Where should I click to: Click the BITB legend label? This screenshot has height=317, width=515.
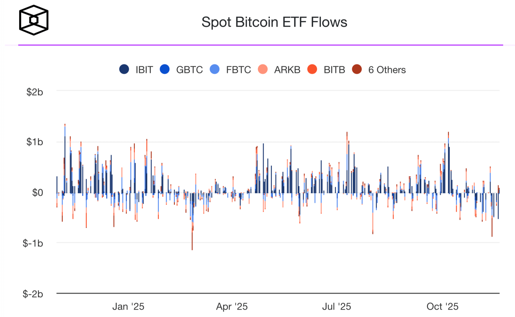point(334,70)
